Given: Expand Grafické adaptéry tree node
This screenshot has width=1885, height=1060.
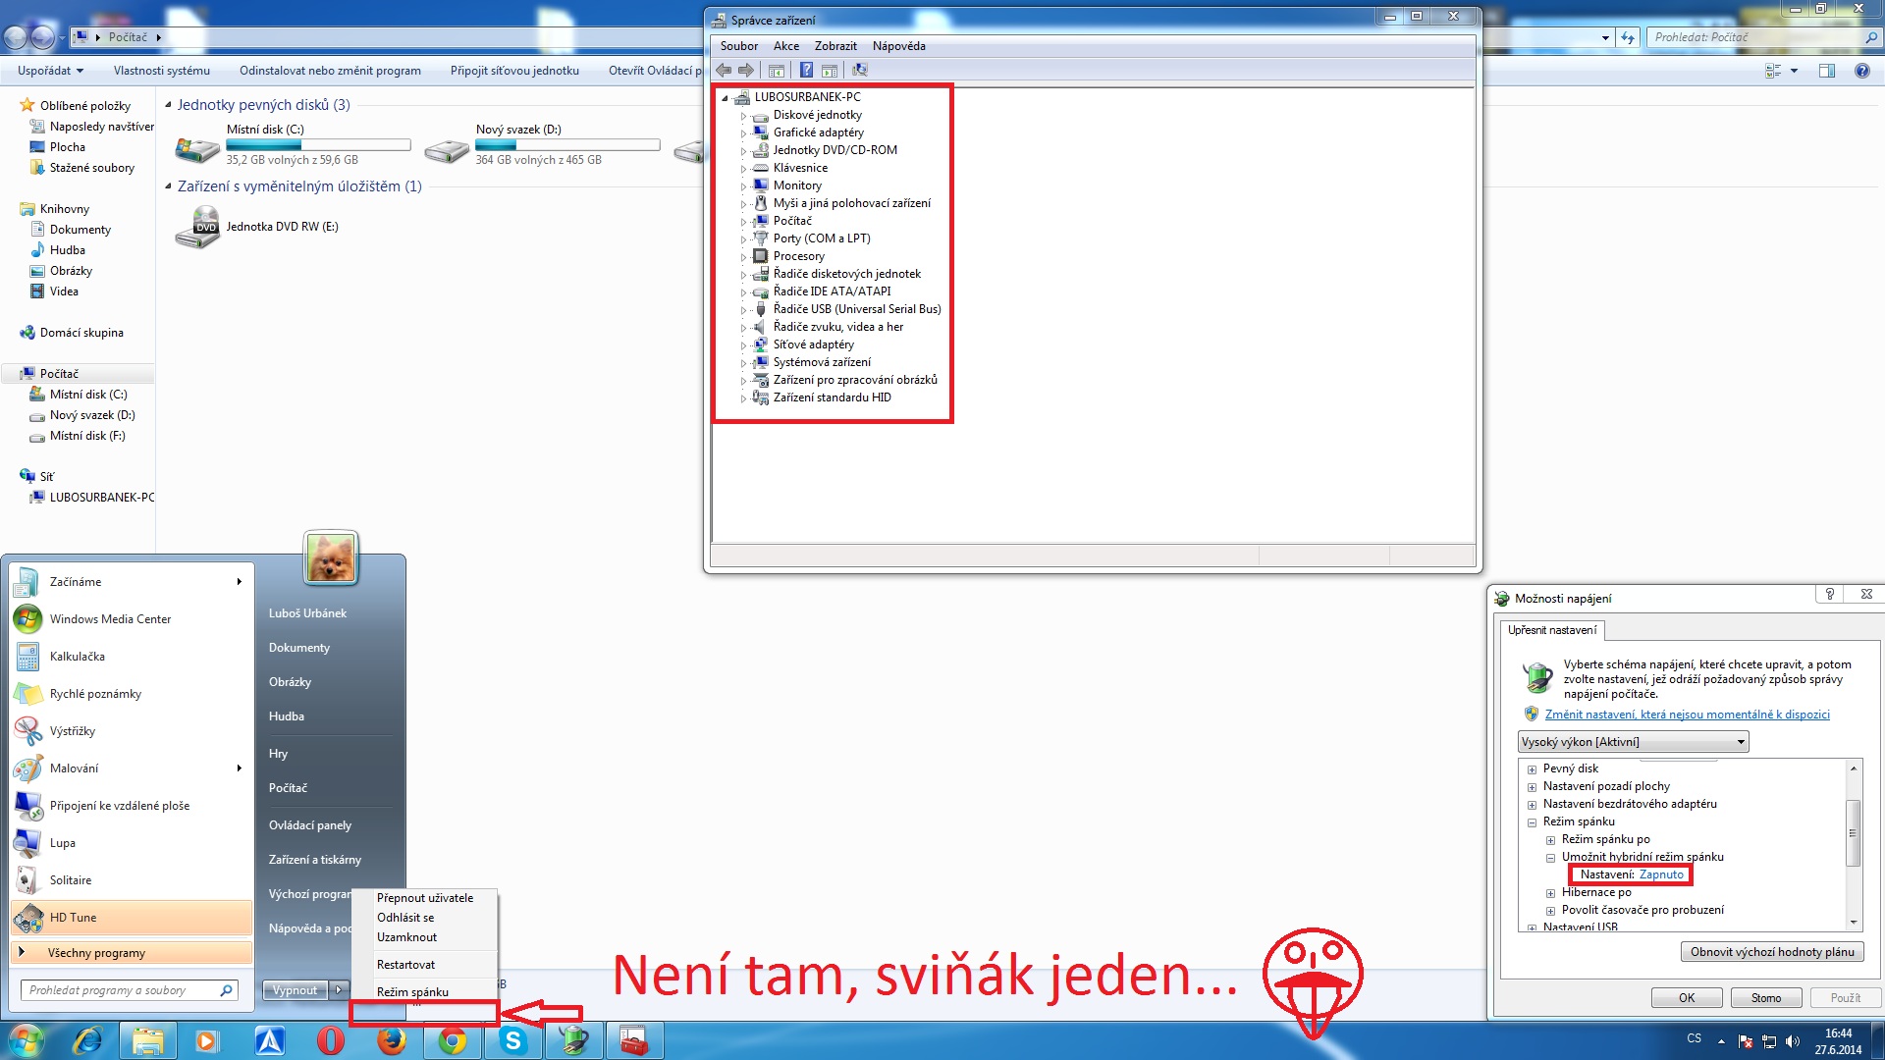Looking at the screenshot, I should click(743, 133).
